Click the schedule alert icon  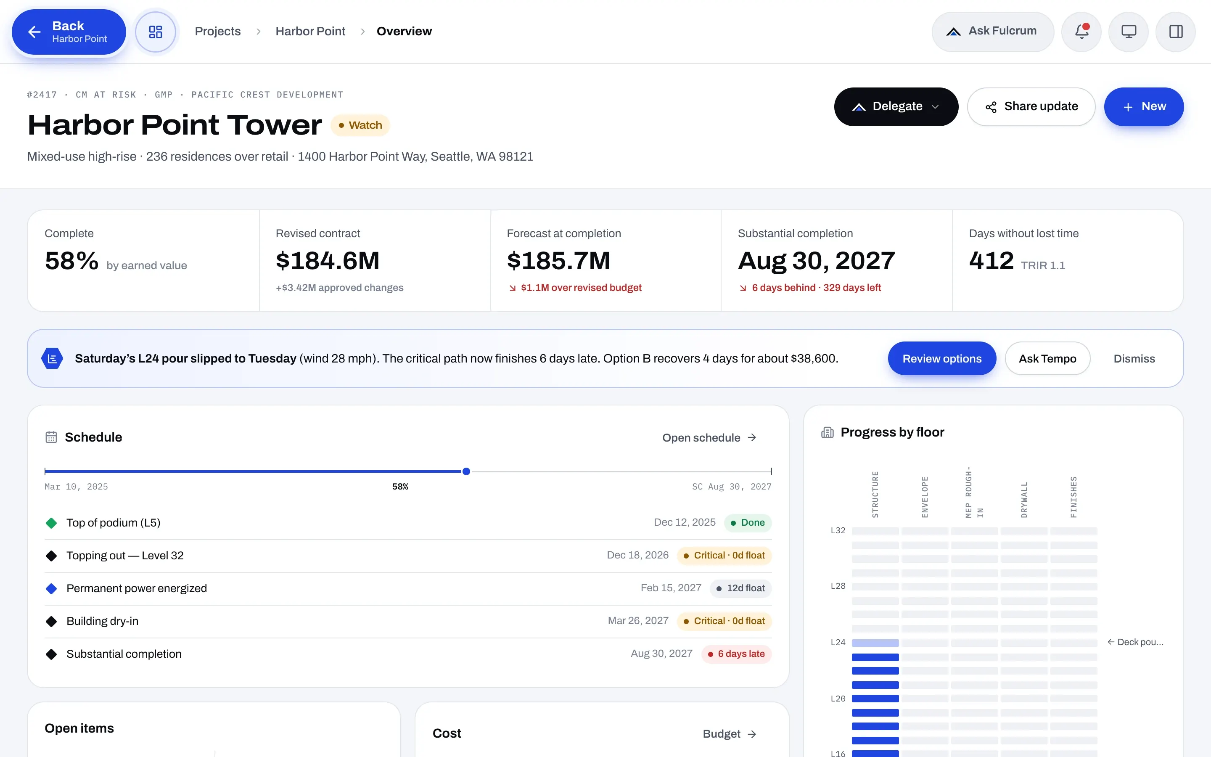pyautogui.click(x=52, y=358)
